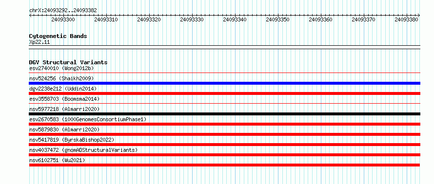Click the nsv5417819 (ByrskaBishop2022) variant label
Image resolution: width=434 pixels, height=184 pixels.
coord(72,140)
